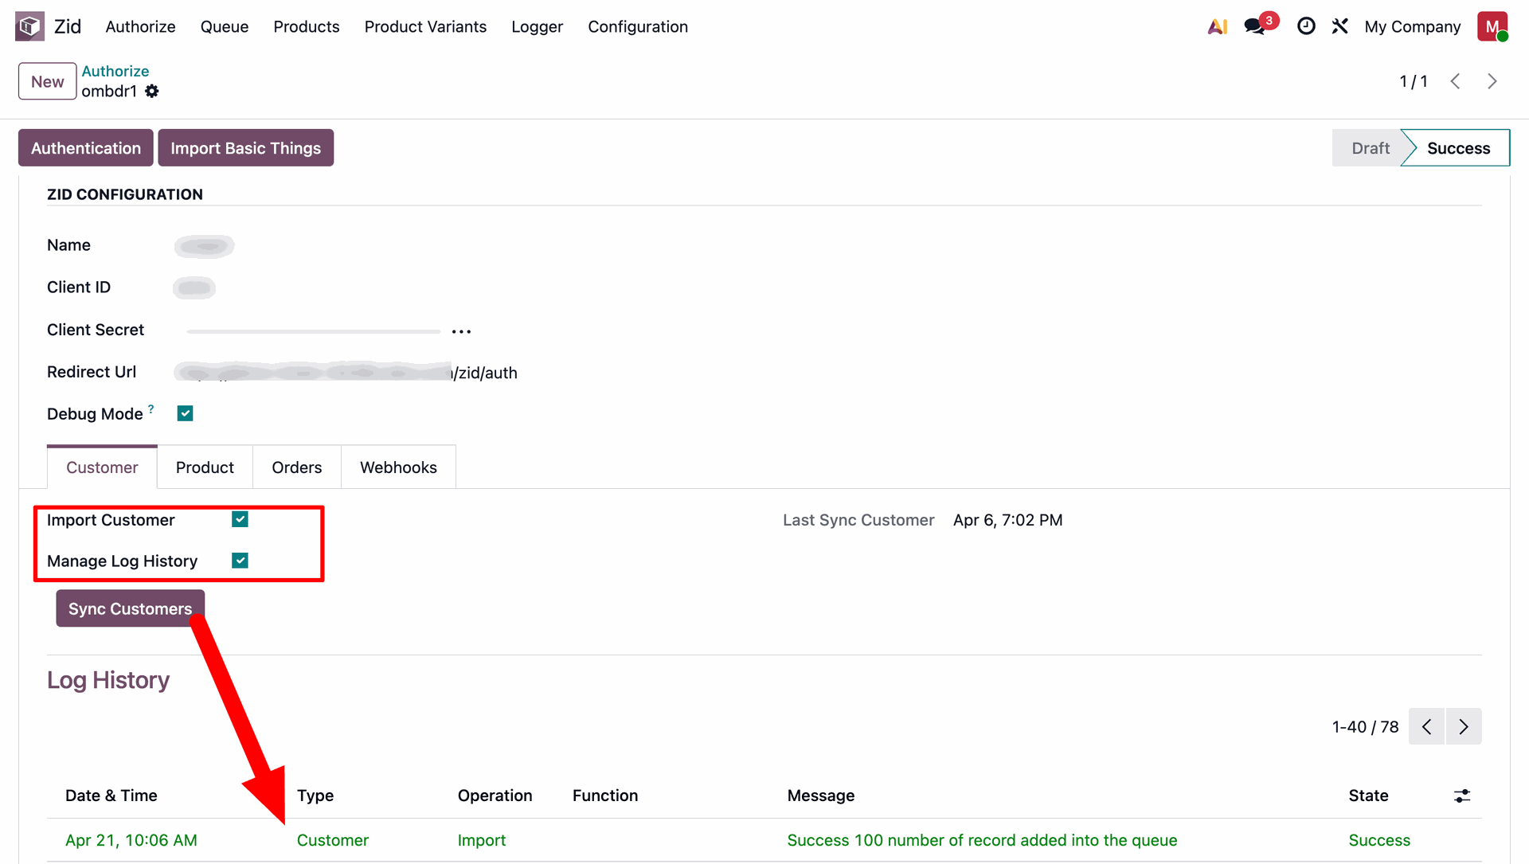This screenshot has height=864, width=1529.
Task: Sort by Date & Time column header
Action: pos(111,796)
